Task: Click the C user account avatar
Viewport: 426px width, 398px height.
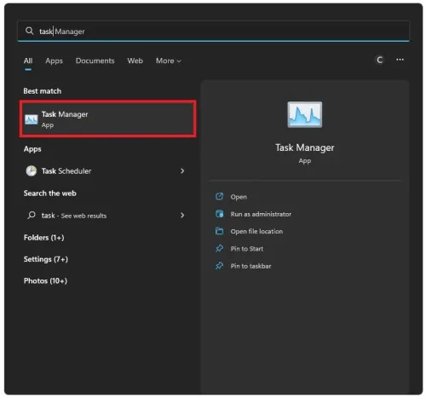Action: (x=379, y=60)
